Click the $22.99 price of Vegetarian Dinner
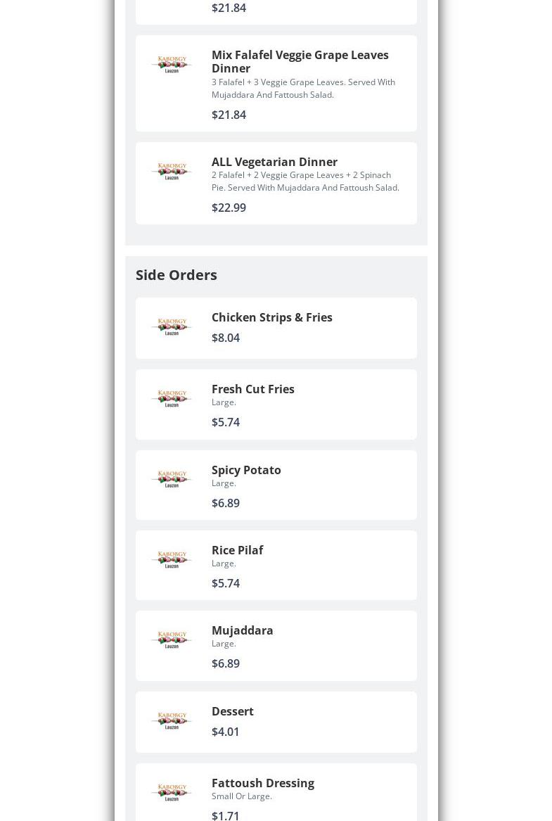The image size is (552, 821). pyautogui.click(x=229, y=208)
